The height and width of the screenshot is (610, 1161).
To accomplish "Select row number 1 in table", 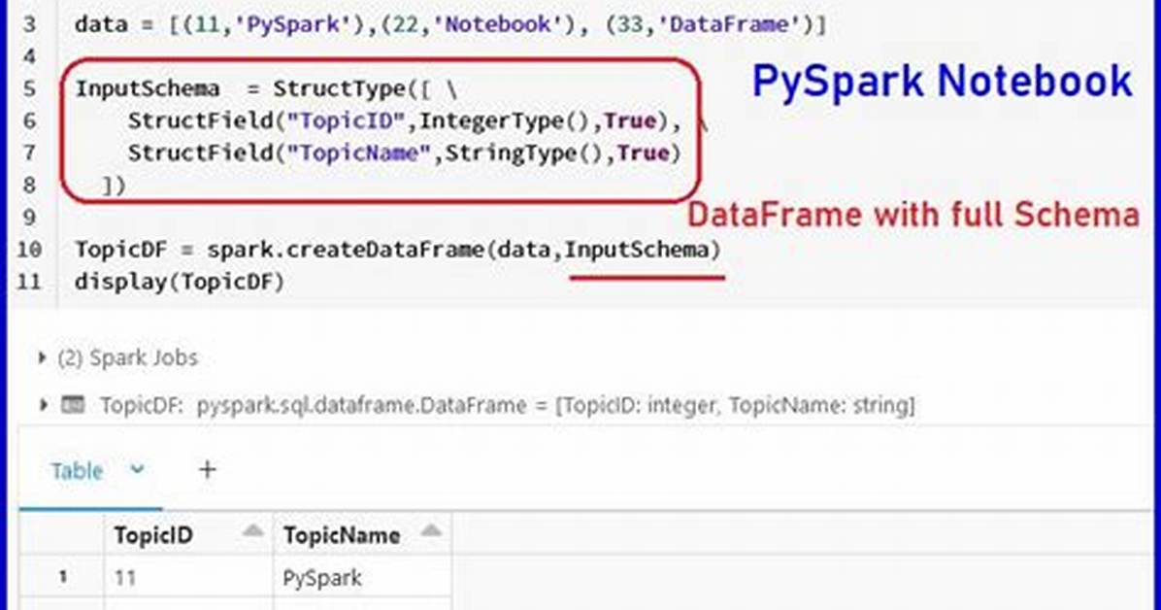I will click(x=63, y=577).
